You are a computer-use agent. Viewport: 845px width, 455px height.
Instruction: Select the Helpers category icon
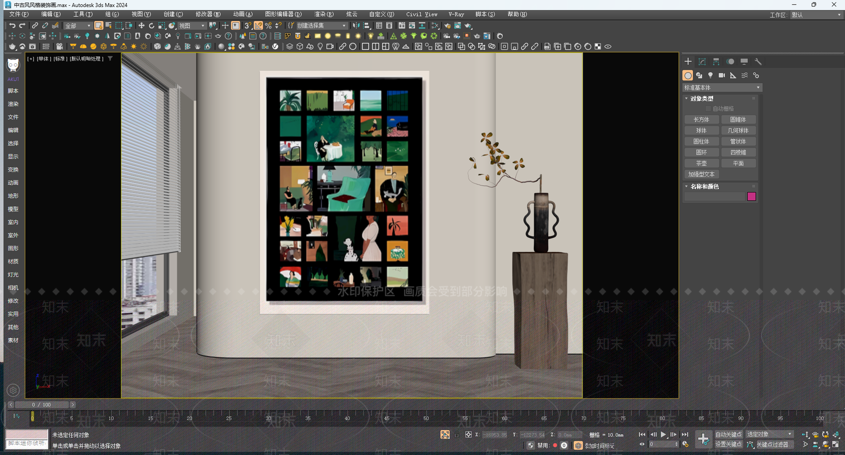[x=733, y=75]
